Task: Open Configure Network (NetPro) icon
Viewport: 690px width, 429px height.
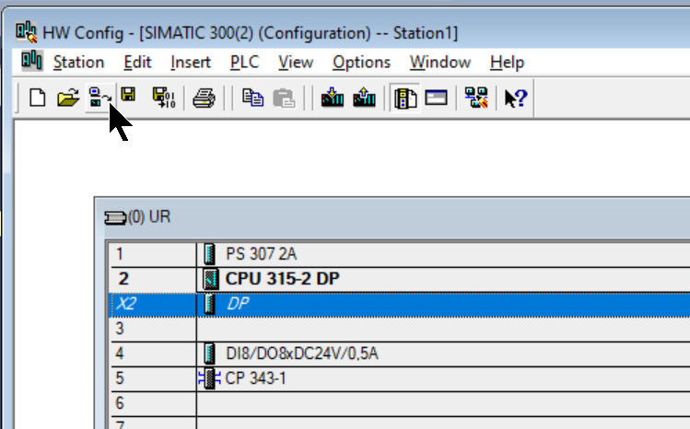Action: (476, 98)
